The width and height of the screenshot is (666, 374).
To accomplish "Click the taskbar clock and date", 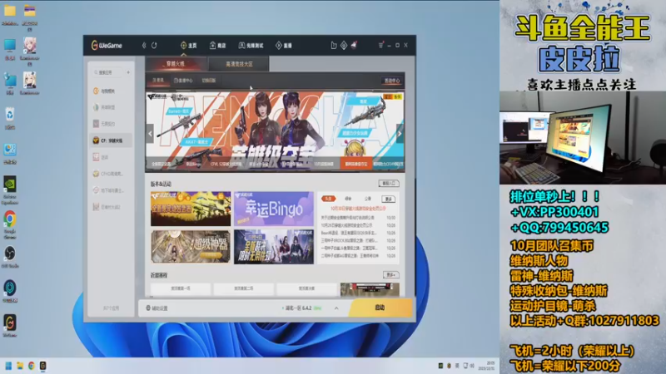I will click(x=487, y=366).
